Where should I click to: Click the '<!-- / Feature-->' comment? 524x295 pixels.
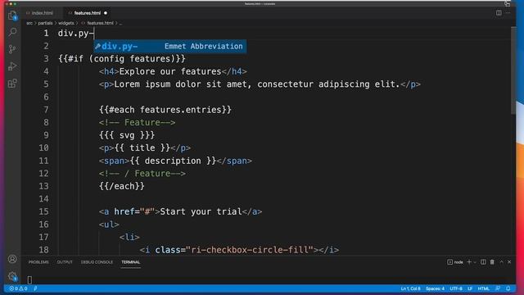point(142,174)
